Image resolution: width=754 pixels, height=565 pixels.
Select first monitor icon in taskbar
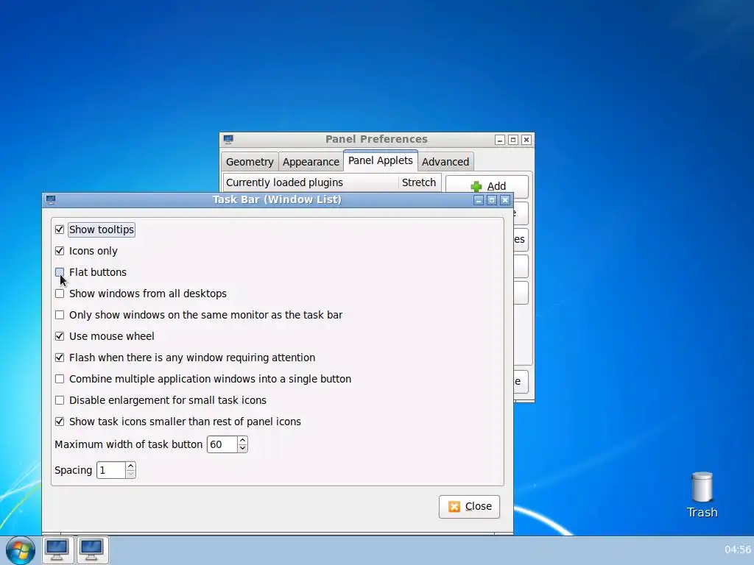tap(57, 550)
